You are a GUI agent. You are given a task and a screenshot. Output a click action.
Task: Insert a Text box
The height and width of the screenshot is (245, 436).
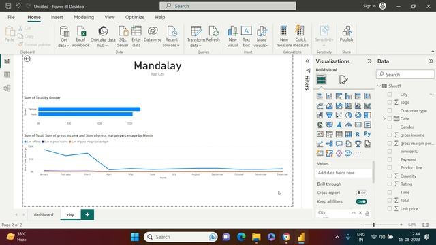[247, 36]
